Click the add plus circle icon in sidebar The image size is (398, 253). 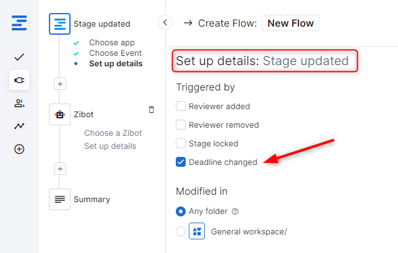(19, 149)
